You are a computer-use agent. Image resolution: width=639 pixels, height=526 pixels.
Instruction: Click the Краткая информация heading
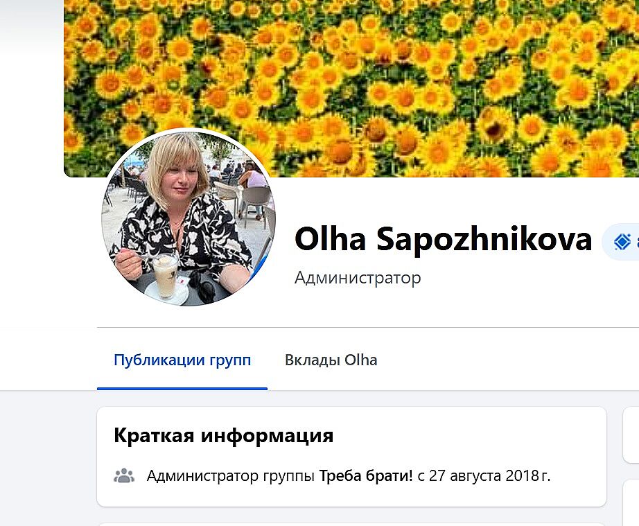click(224, 435)
